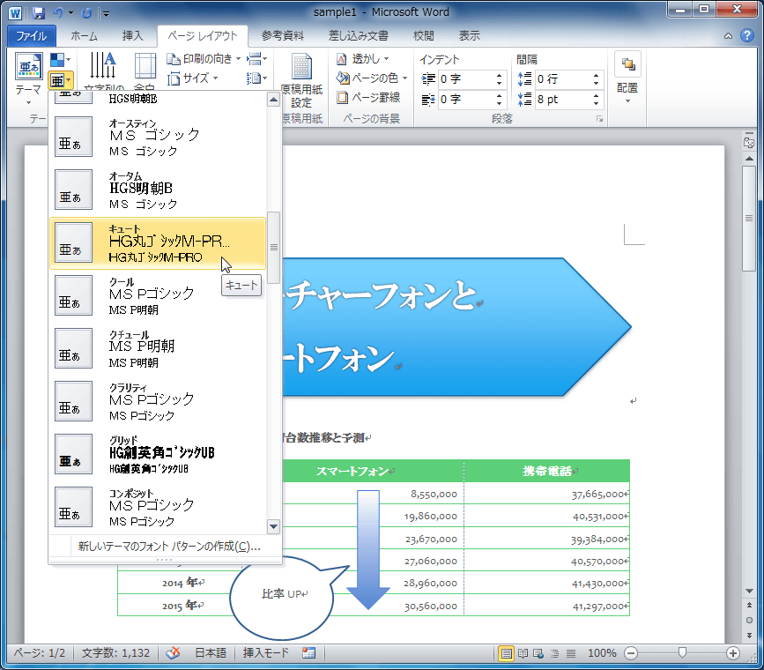The image size is (764, 670).
Task: Redo the last action
Action: pyautogui.click(x=86, y=12)
